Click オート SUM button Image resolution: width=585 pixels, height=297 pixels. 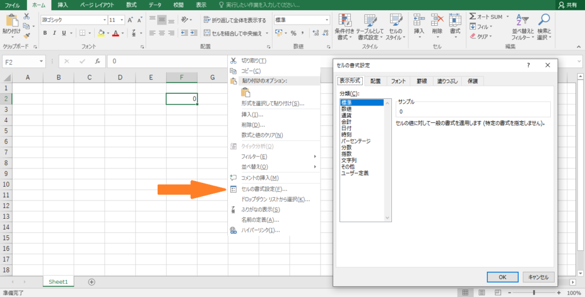(487, 17)
